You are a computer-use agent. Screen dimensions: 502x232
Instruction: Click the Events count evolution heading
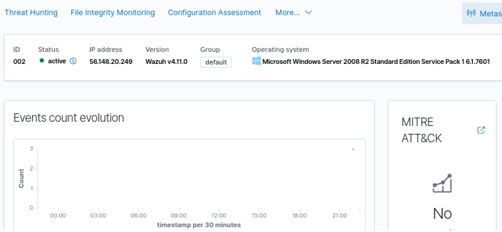click(x=69, y=118)
